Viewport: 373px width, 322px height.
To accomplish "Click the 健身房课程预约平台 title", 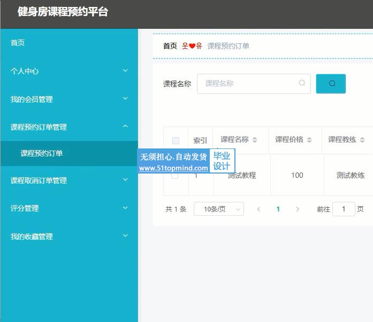I will pos(63,12).
